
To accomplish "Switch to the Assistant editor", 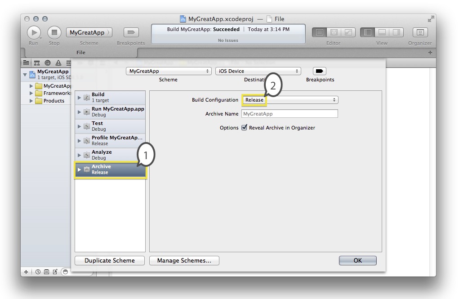I will 334,32.
